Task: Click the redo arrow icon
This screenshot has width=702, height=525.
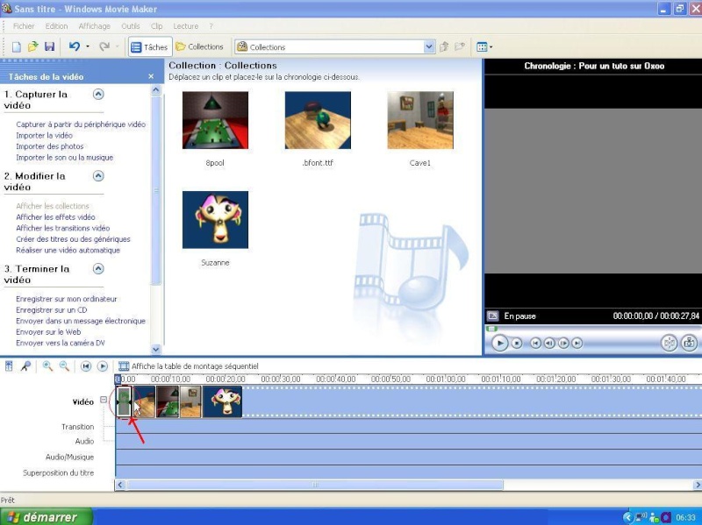Action: [x=104, y=46]
